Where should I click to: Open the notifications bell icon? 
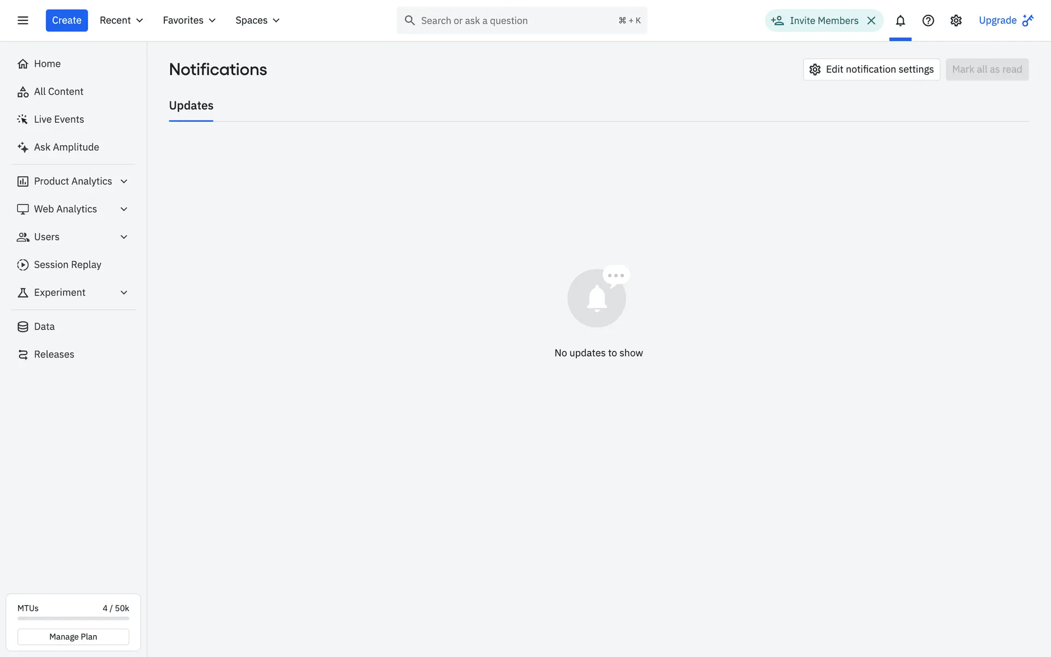pyautogui.click(x=900, y=20)
